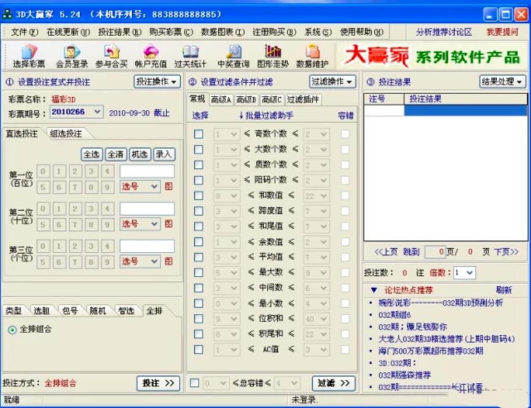The width and height of the screenshot is (531, 408).
Task: Switch to the 选胆 tab
Action: tap(42, 310)
